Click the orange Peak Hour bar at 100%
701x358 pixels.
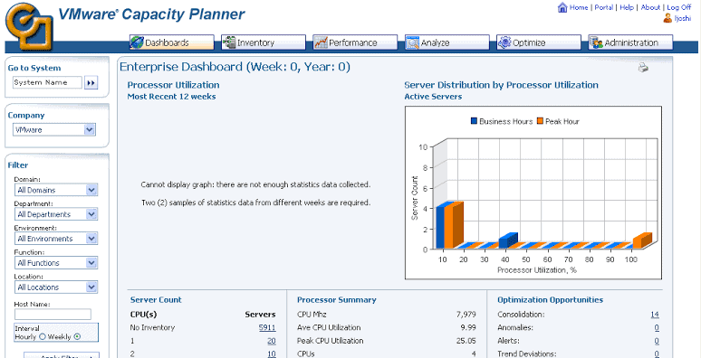(643, 240)
